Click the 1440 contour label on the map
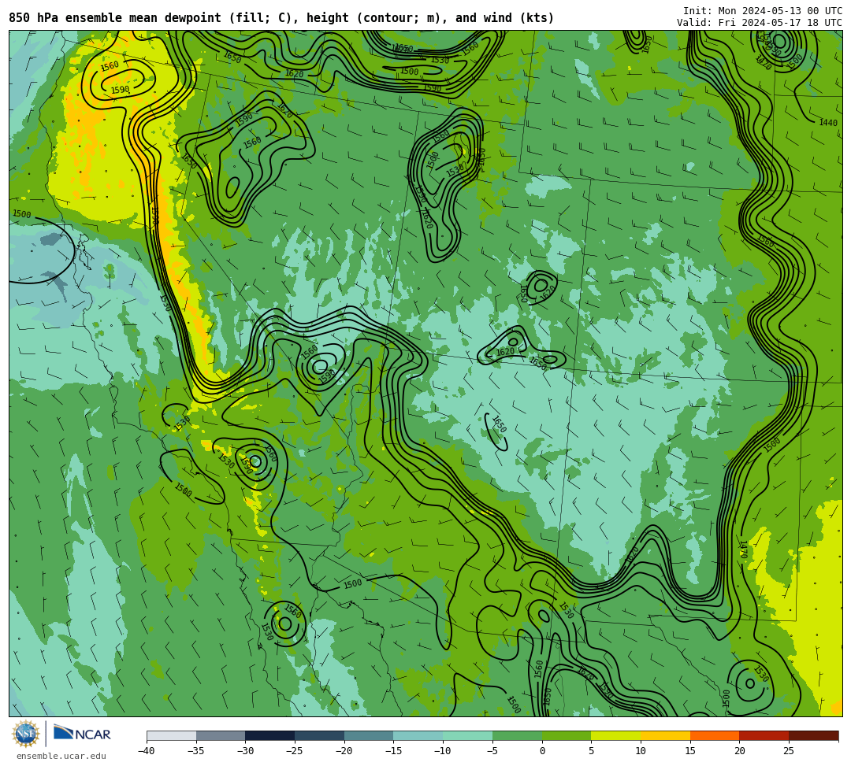Viewport: 851px width, 766px height. click(x=828, y=123)
